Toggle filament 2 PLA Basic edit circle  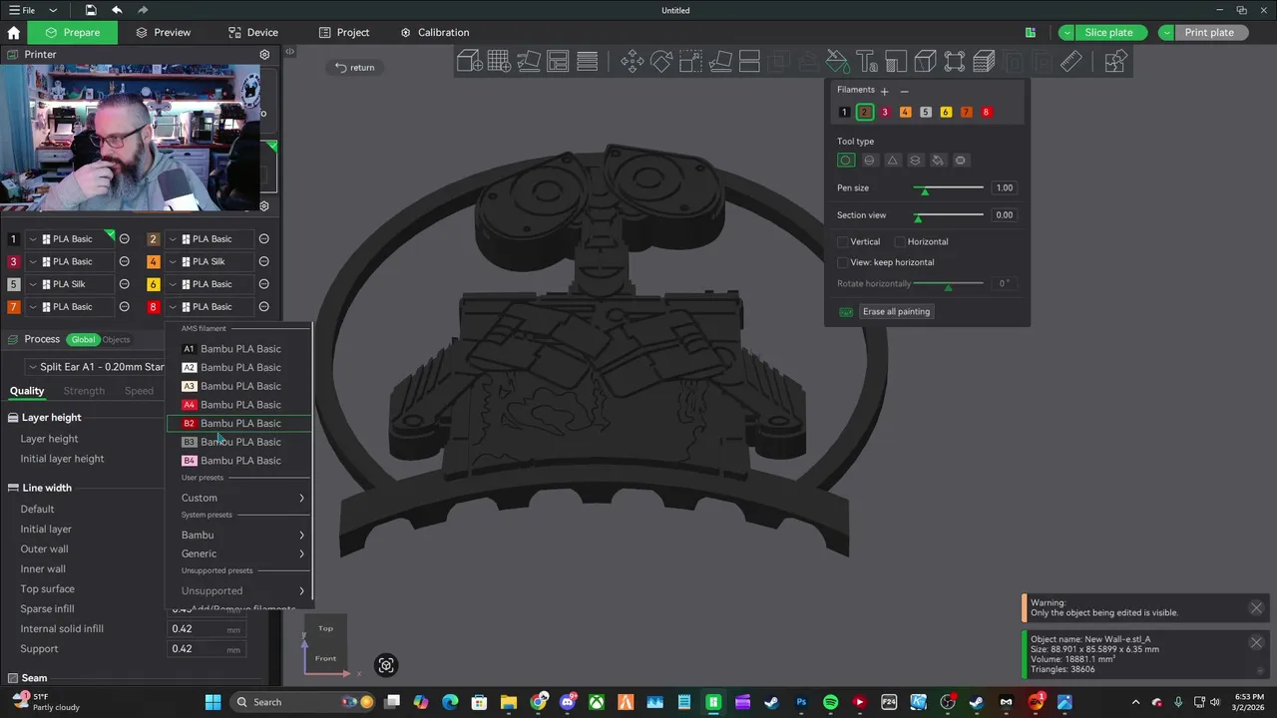[264, 239]
